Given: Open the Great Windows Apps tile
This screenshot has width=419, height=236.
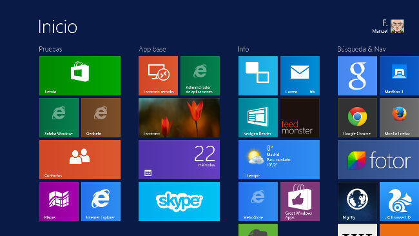Looking at the screenshot, I should click(300, 202).
